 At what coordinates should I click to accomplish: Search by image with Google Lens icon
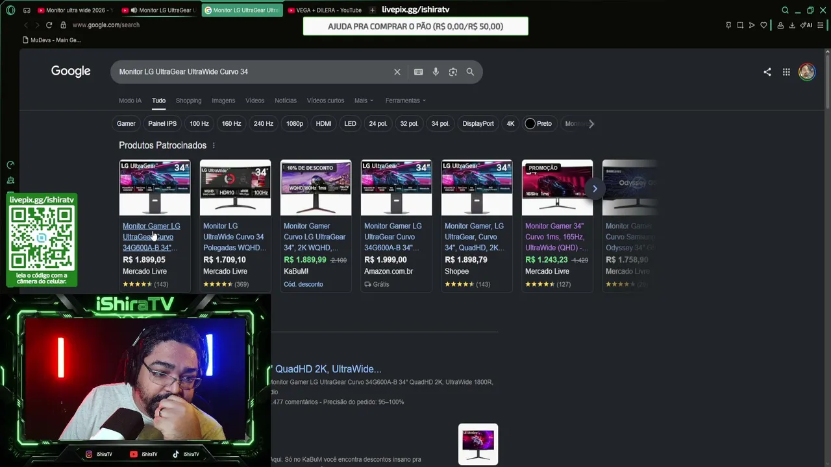coord(453,72)
